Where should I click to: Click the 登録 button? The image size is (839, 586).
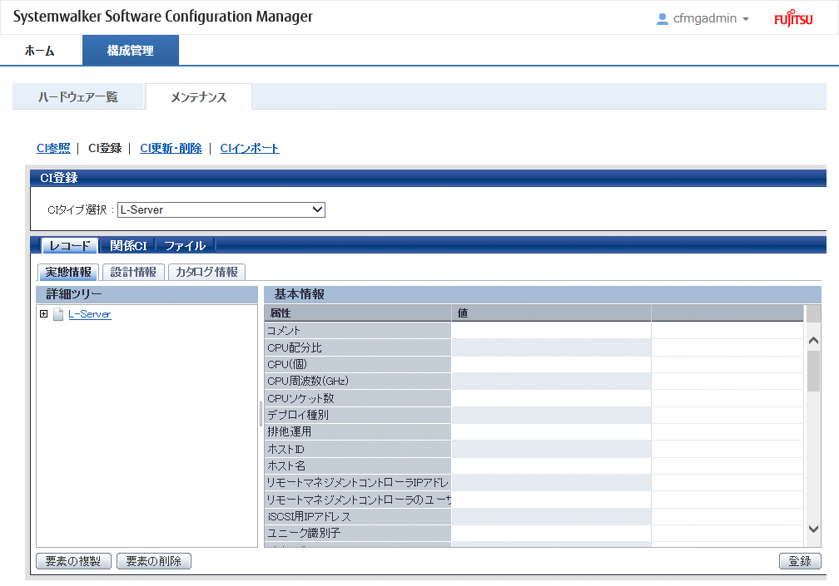point(800,561)
